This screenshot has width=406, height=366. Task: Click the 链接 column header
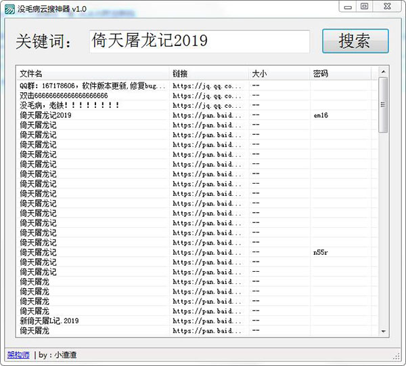pos(208,73)
